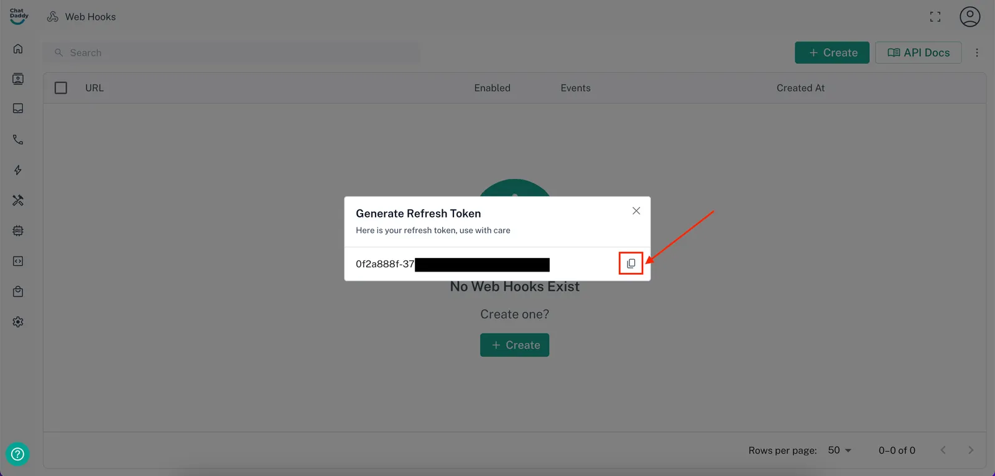Copy the refresh token to clipboard
This screenshot has width=995, height=476.
631,263
